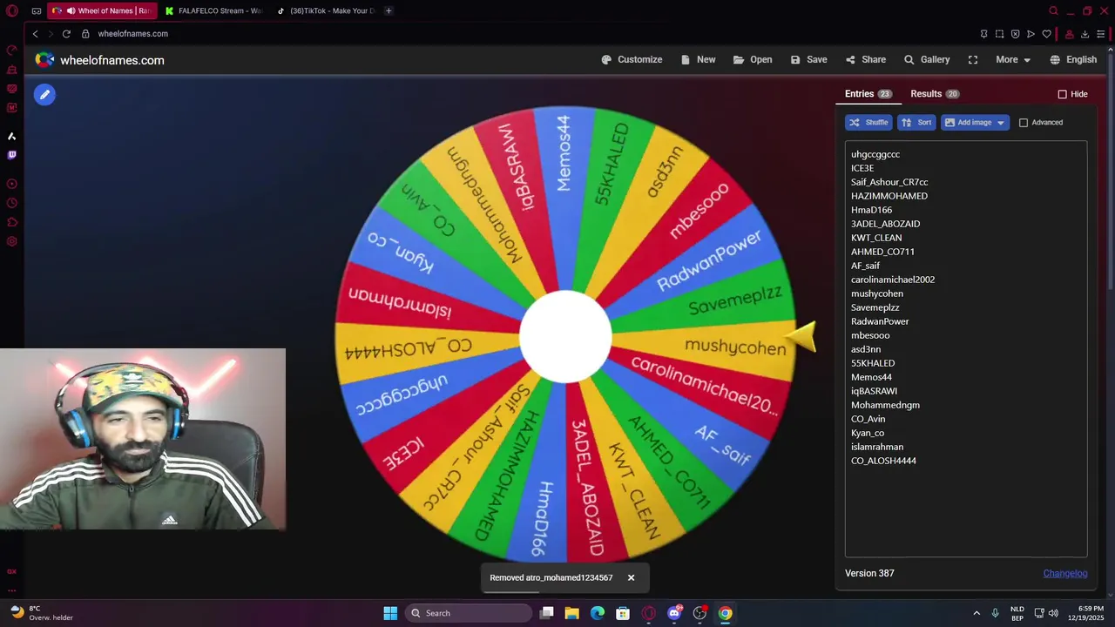Image resolution: width=1115 pixels, height=627 pixels.
Task: Click the snapshot capture icon
Action: tap(999, 34)
